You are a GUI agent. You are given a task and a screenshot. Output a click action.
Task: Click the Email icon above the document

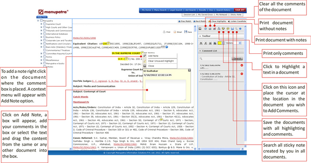point(178,32)
